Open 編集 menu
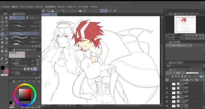The width and height of the screenshot is (205, 109). [15, 7]
